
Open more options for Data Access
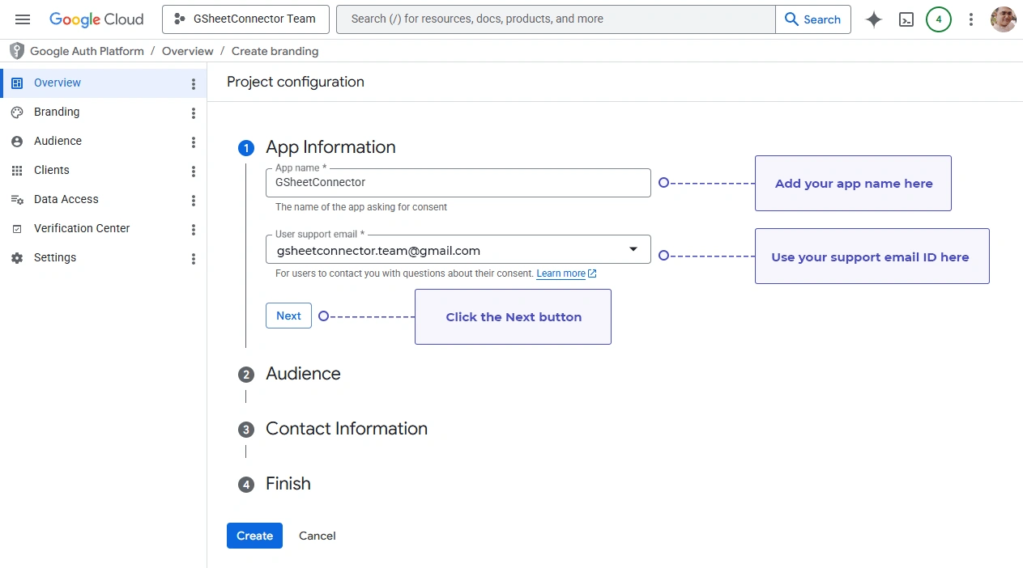[x=193, y=201]
